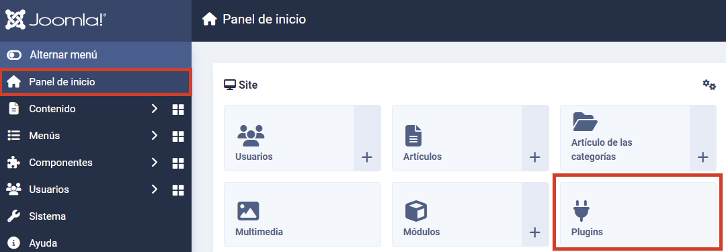Open Panel de inicio in sidebar
Screen dimensions: 726x252
96,82
